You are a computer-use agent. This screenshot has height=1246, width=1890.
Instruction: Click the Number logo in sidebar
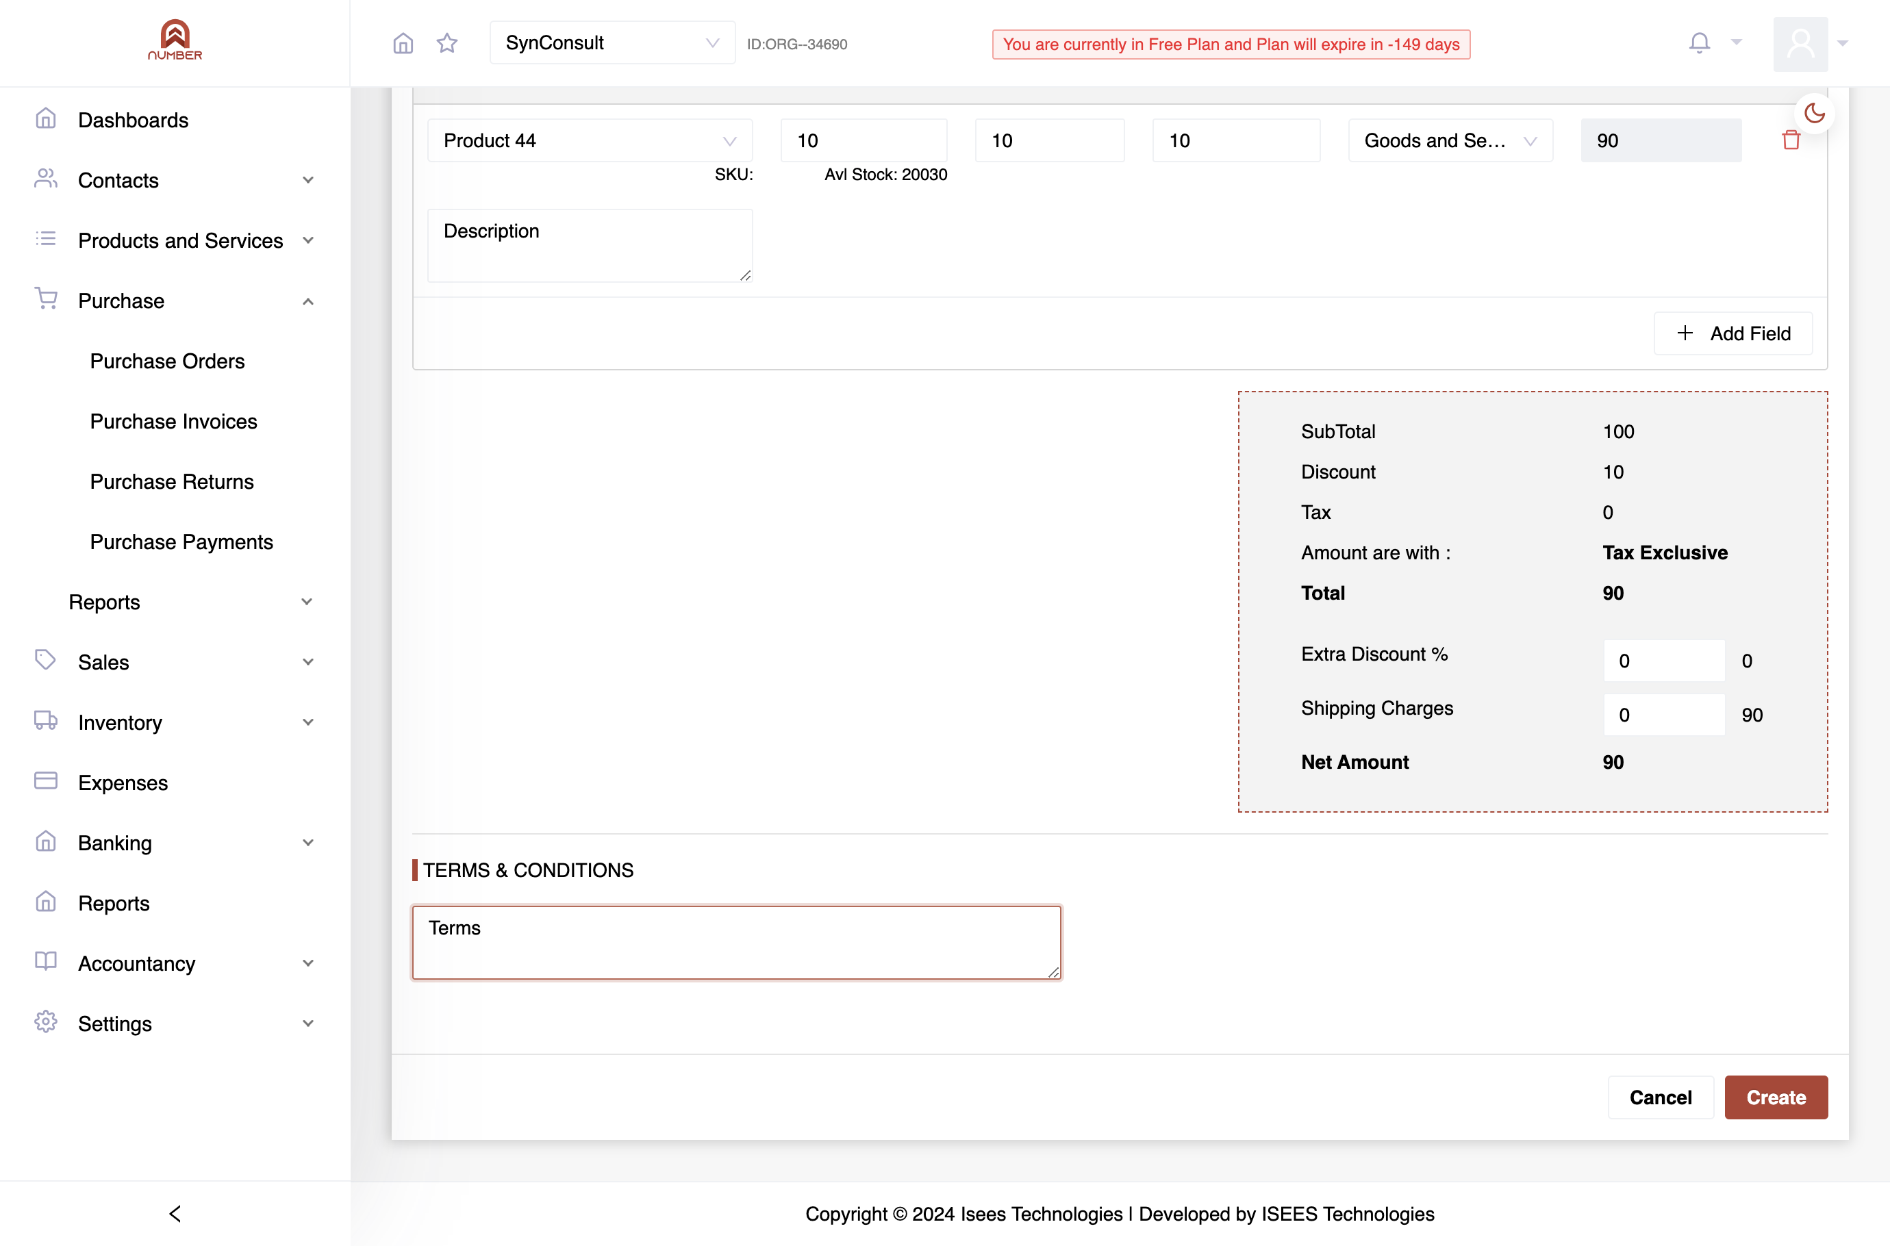(175, 40)
